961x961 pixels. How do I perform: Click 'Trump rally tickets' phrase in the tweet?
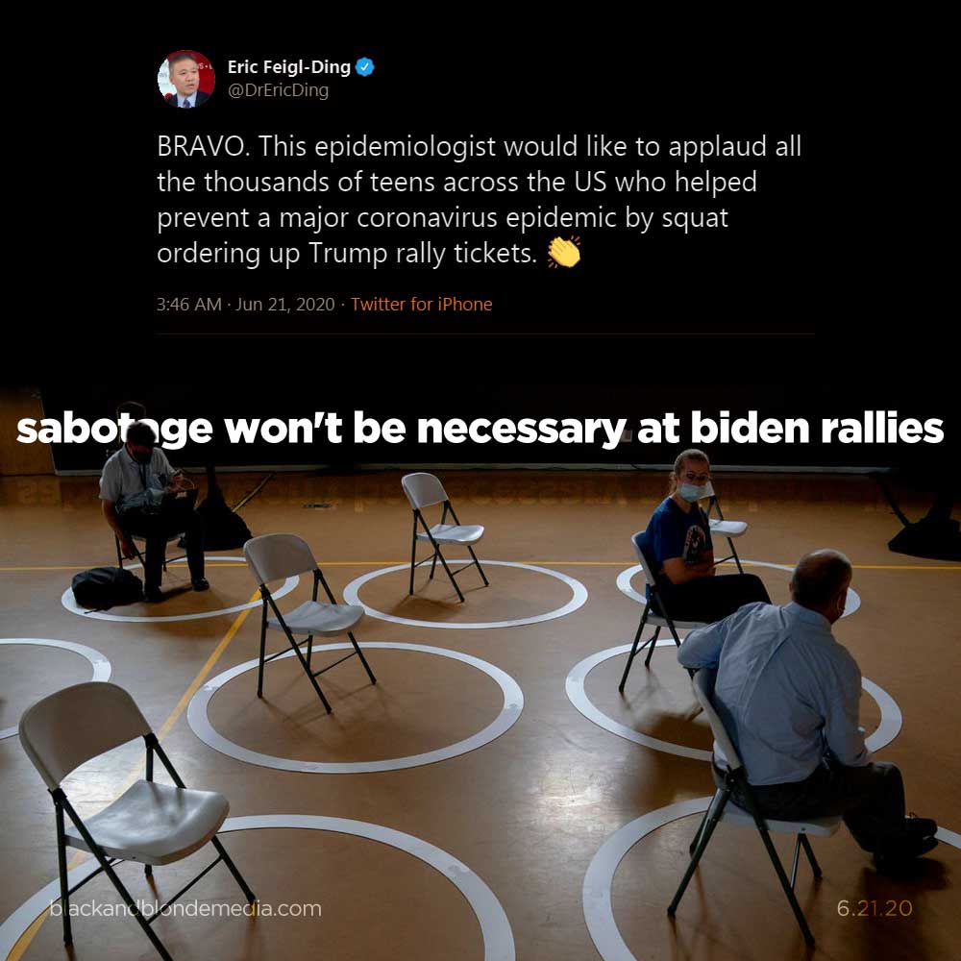[422, 253]
